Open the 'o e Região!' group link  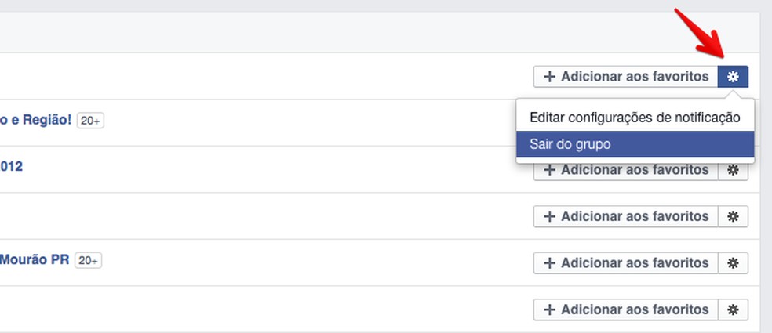tap(35, 120)
